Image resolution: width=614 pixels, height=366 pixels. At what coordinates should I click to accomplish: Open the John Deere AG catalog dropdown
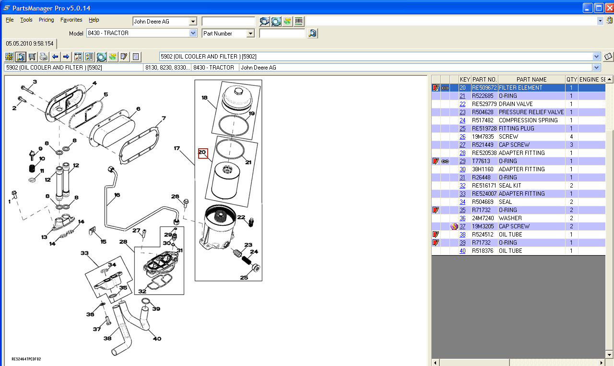click(x=193, y=22)
